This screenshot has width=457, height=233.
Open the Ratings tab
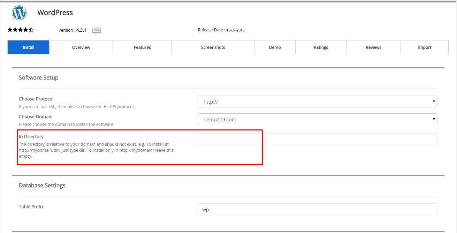pyautogui.click(x=321, y=47)
